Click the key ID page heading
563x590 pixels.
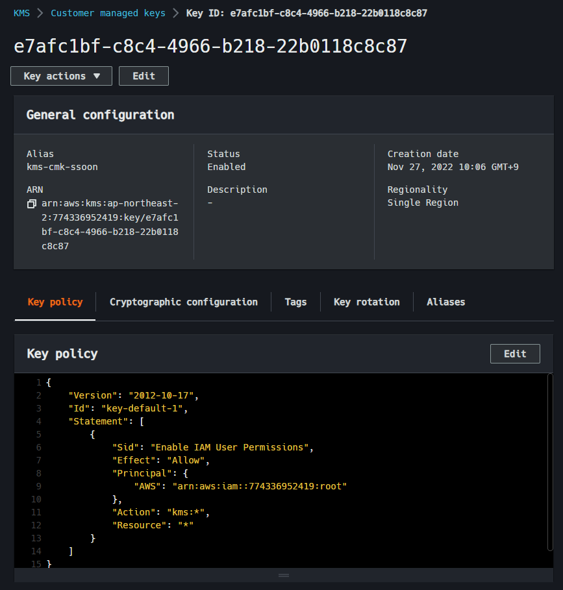pos(210,46)
